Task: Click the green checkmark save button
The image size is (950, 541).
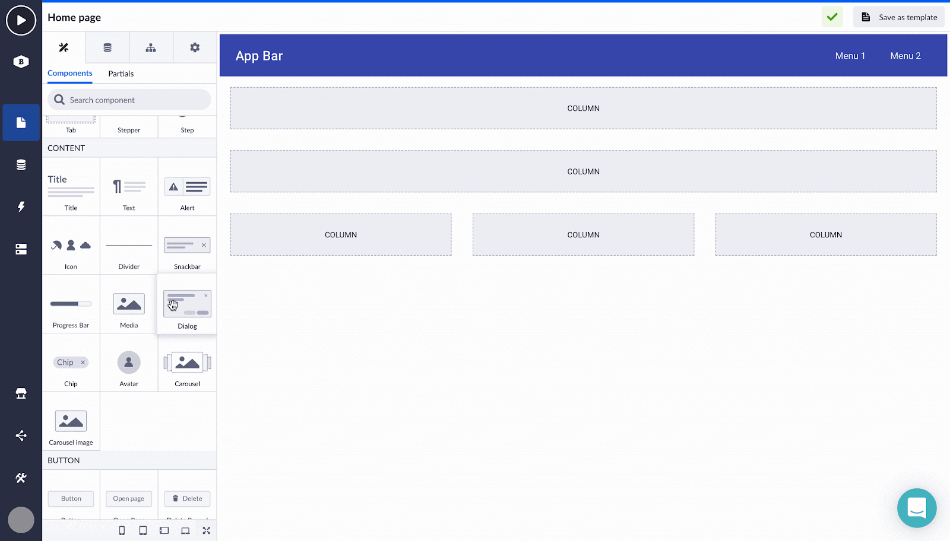Action: [x=832, y=17]
